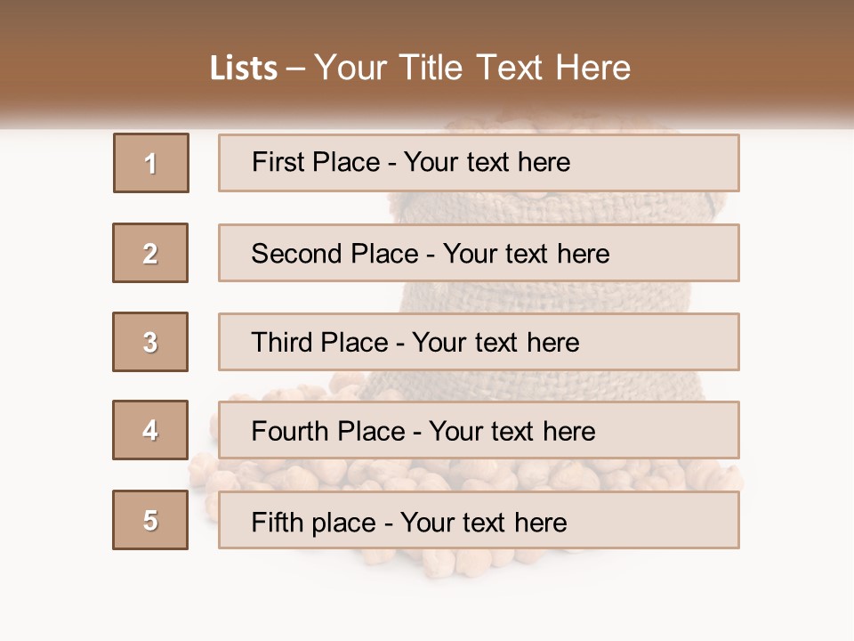Click the words 'Third Place' text
This screenshot has height=641, width=854.
319,342
